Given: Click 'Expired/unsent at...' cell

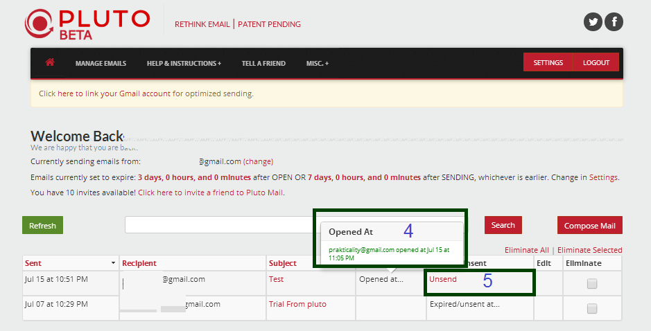Looking at the screenshot, I should (x=465, y=304).
